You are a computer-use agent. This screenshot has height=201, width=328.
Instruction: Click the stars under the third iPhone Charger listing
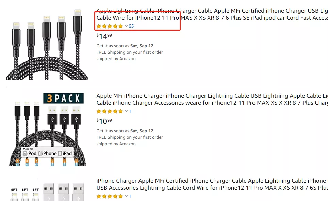click(110, 196)
